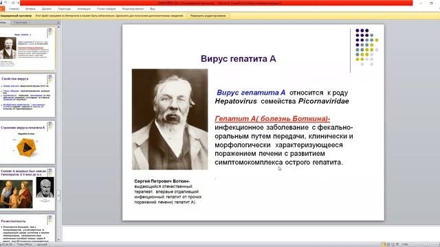Click the language indicator русский in status bar
Viewport: 440px width, 247px height.
(x=42, y=244)
